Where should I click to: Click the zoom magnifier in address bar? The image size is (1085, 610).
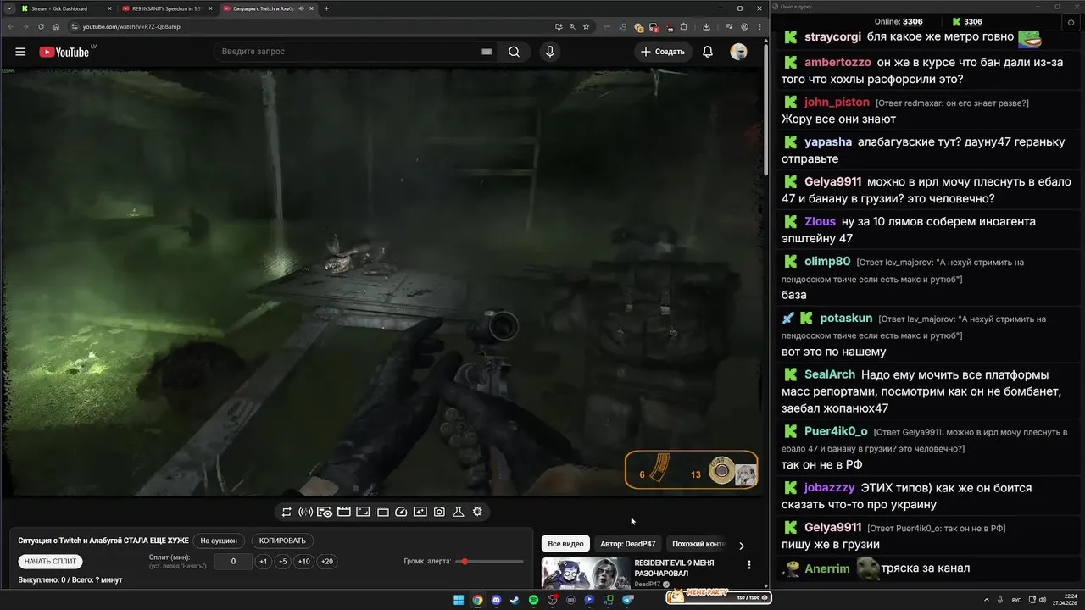(572, 26)
